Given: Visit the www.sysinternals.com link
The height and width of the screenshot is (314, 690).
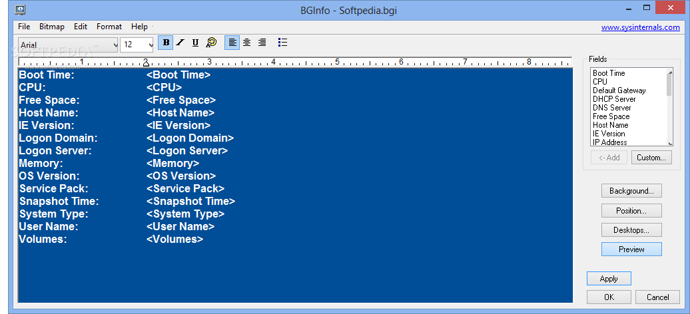Looking at the screenshot, I should pos(640,27).
